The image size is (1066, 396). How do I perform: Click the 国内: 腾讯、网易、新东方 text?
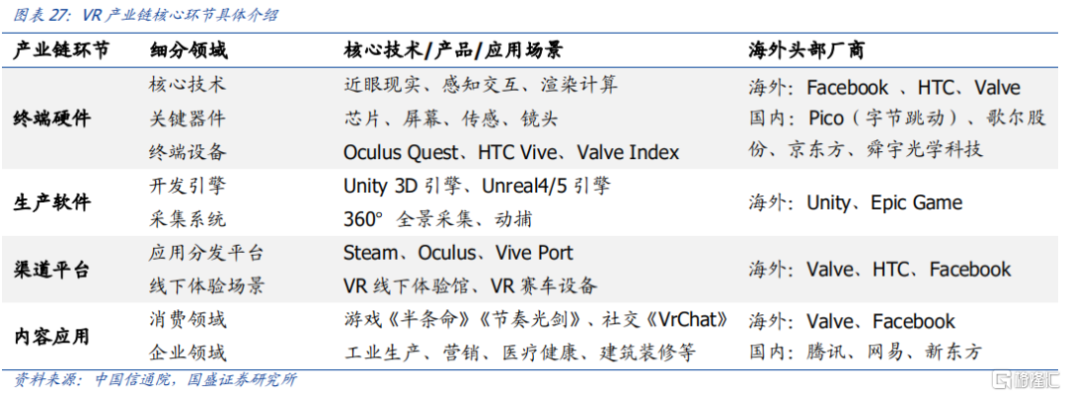coord(866,353)
